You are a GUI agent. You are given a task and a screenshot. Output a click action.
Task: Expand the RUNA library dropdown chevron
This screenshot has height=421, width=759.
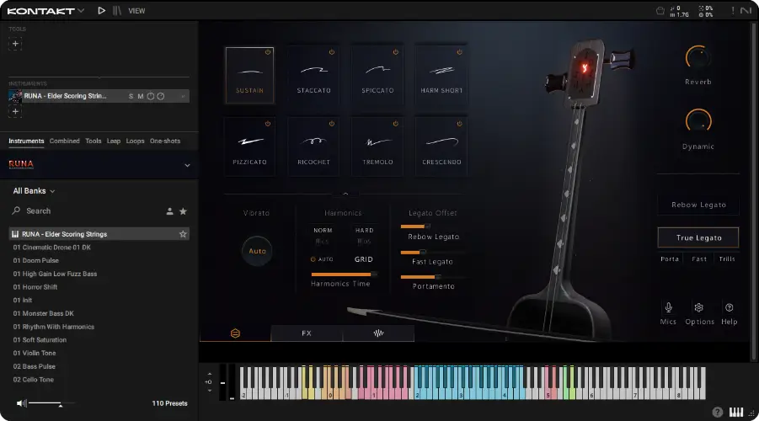tap(187, 166)
